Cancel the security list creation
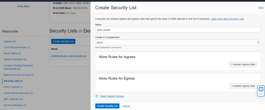Screen dimensions: 265x110 click(126, 106)
